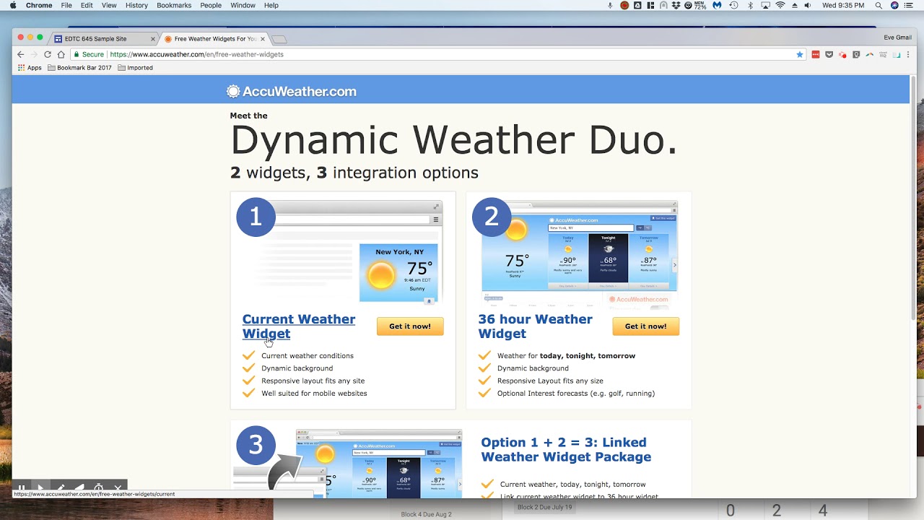Bookmark this page with the star icon
This screenshot has height=520, width=924.
coord(800,54)
